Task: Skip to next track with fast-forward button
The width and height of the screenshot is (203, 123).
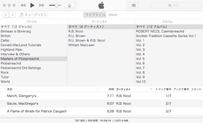Action: [x=42, y=5]
